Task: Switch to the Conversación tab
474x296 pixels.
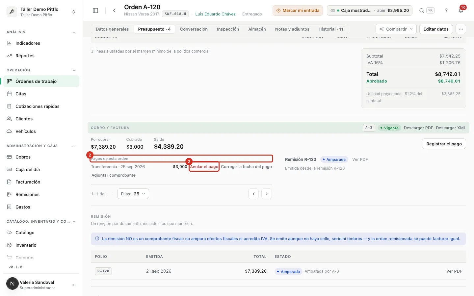Action: coord(194,29)
